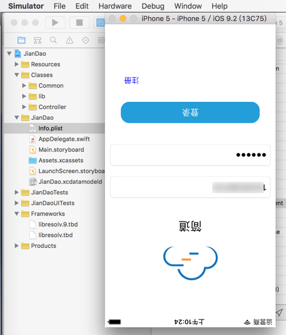Click the blue register link in simulator
The width and height of the screenshot is (286, 335).
pos(132,81)
